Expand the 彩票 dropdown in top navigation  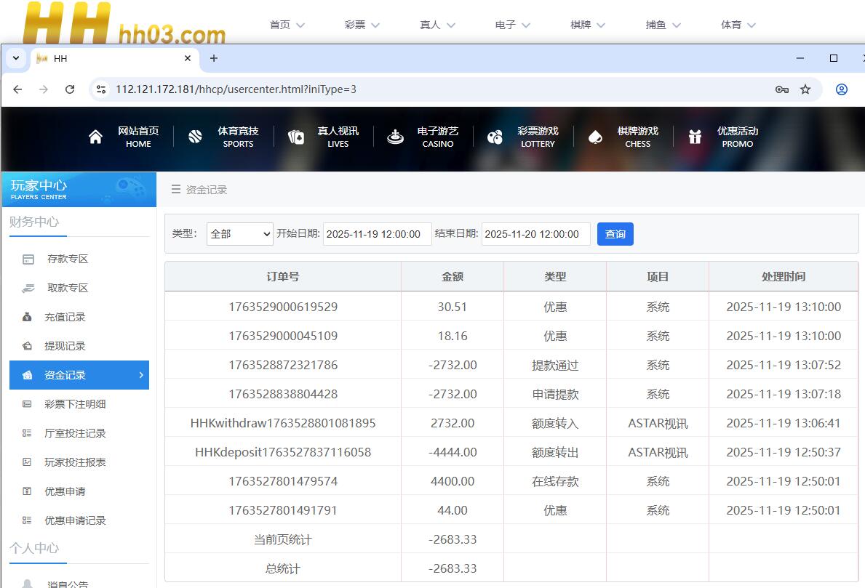(362, 25)
